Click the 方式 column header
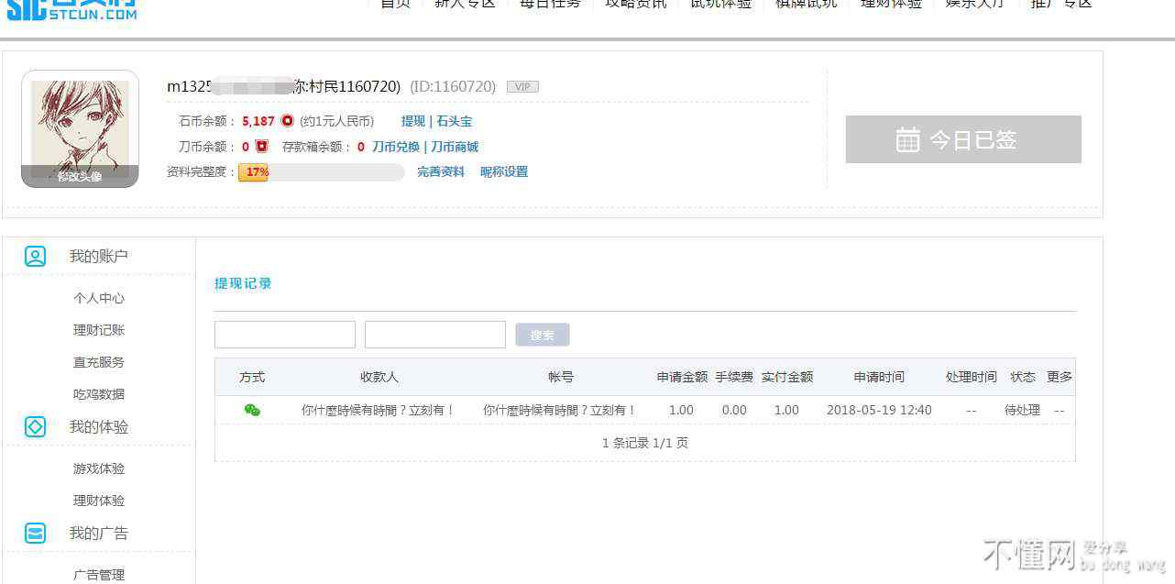 tap(252, 377)
